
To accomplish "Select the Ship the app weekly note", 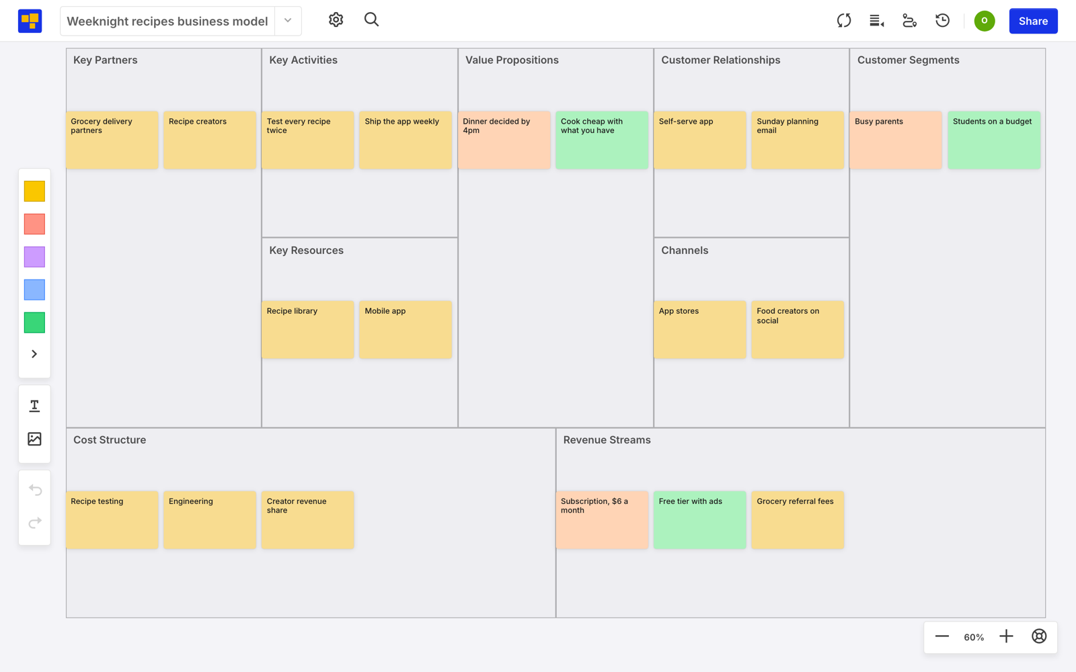I will (406, 140).
